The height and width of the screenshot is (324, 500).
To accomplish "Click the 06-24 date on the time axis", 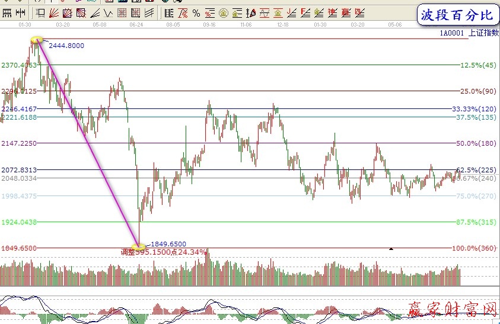I will [136, 25].
